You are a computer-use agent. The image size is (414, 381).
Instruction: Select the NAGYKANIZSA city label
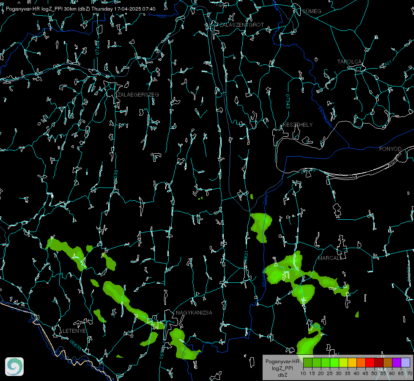coord(194,313)
